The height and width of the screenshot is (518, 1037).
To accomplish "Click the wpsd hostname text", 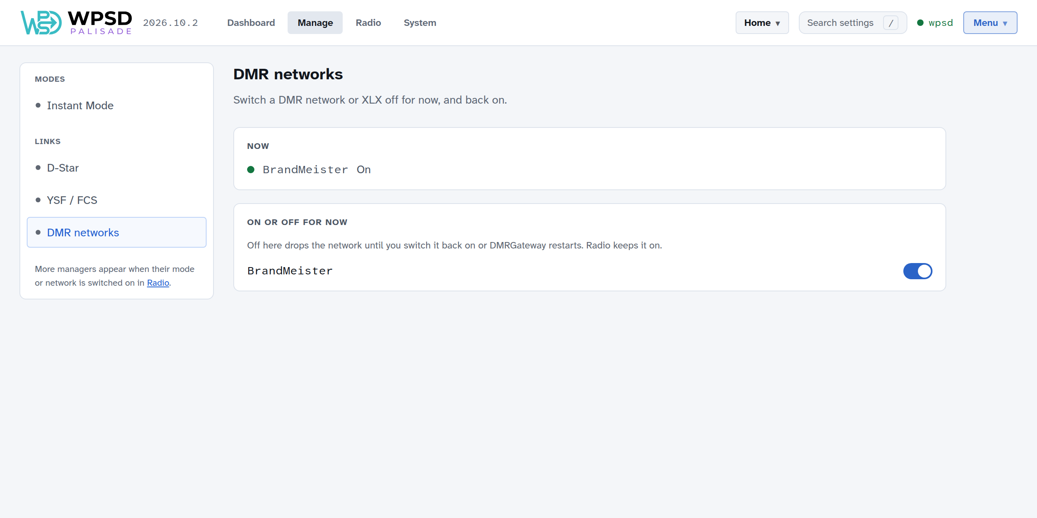I will click(x=941, y=23).
